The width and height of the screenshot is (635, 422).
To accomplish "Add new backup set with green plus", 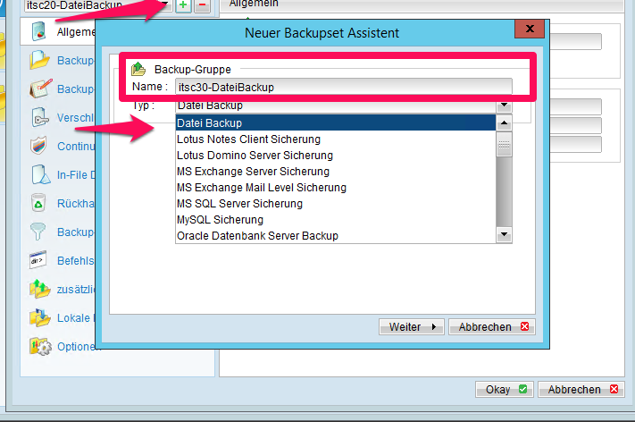I will [183, 5].
